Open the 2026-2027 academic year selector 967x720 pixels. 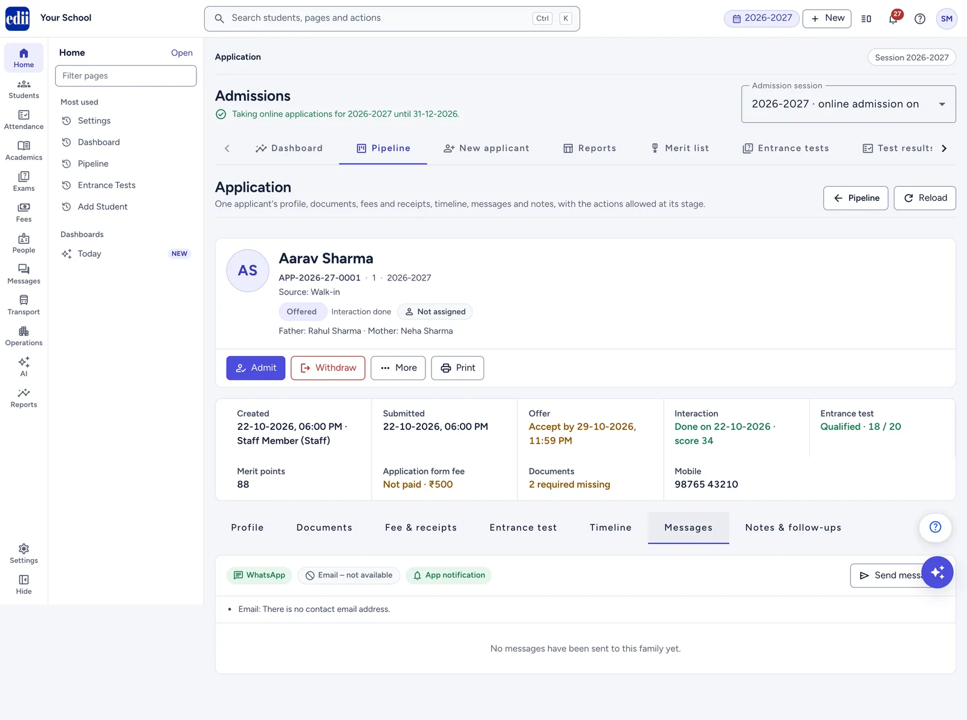coord(762,18)
